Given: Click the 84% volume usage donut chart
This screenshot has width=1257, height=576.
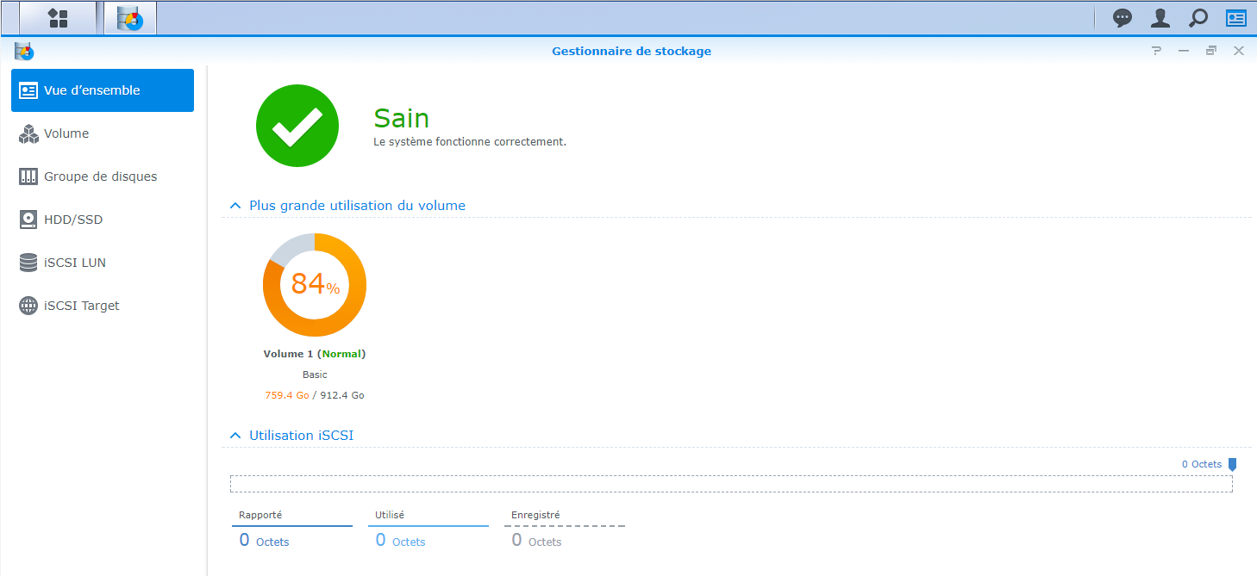Looking at the screenshot, I should [x=315, y=284].
